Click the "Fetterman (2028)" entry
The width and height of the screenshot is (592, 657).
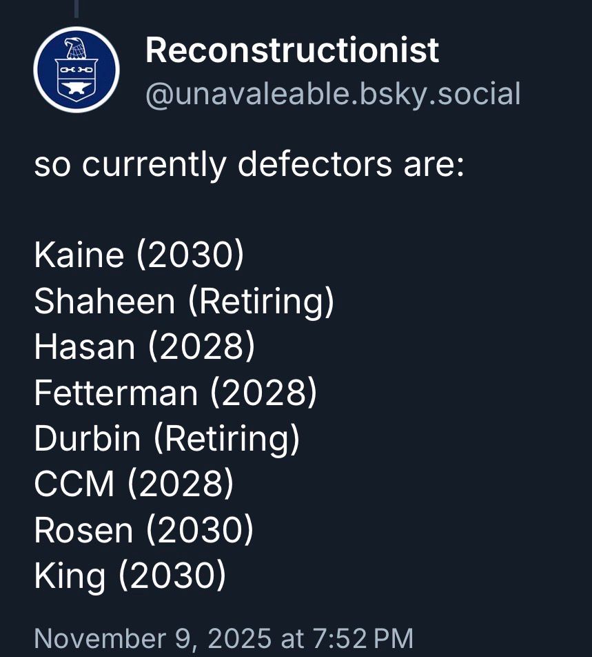175,393
